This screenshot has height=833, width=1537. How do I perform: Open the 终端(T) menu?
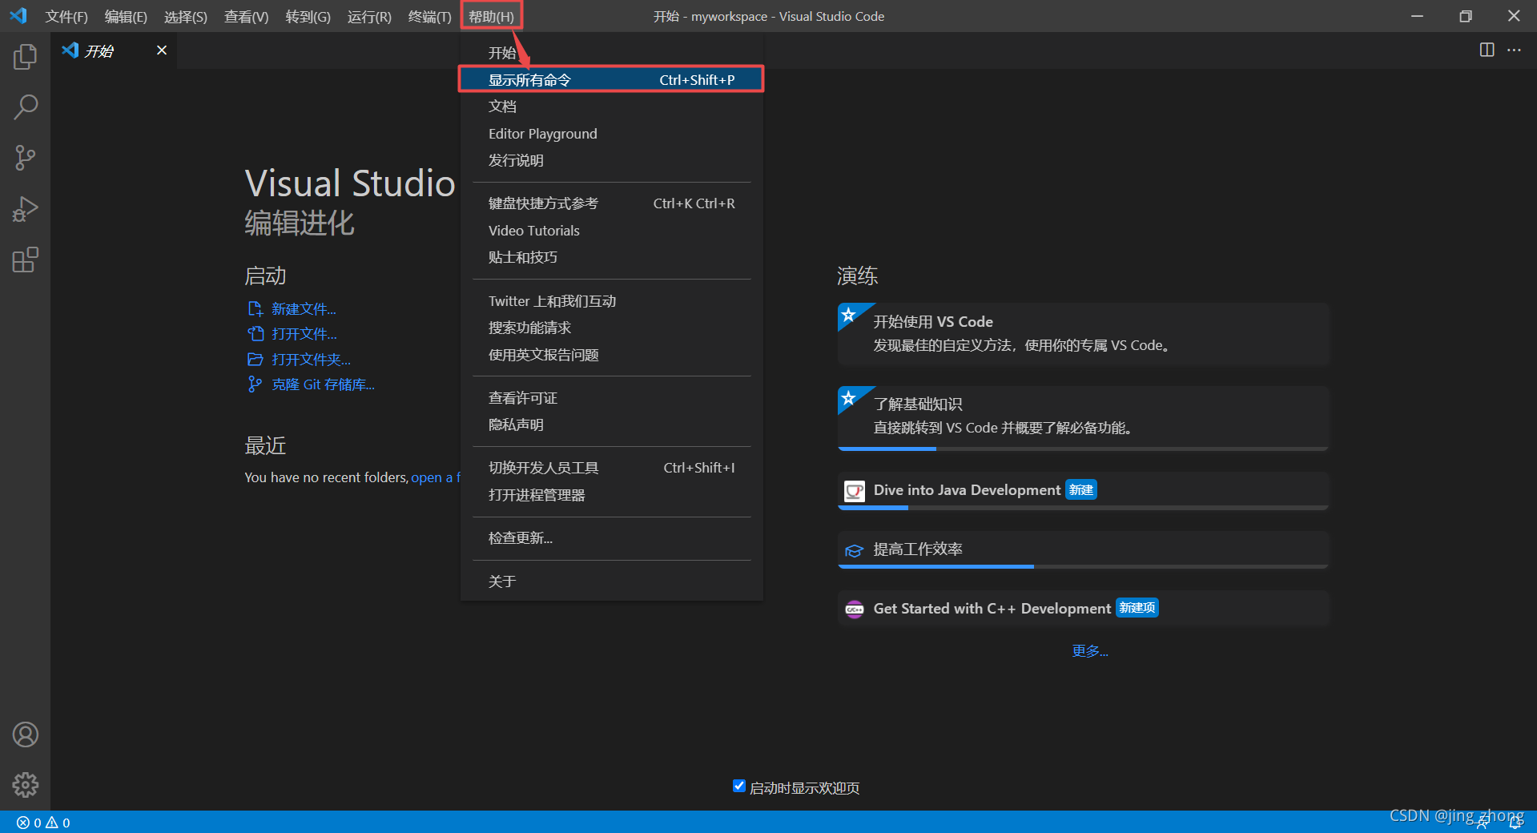(x=430, y=16)
